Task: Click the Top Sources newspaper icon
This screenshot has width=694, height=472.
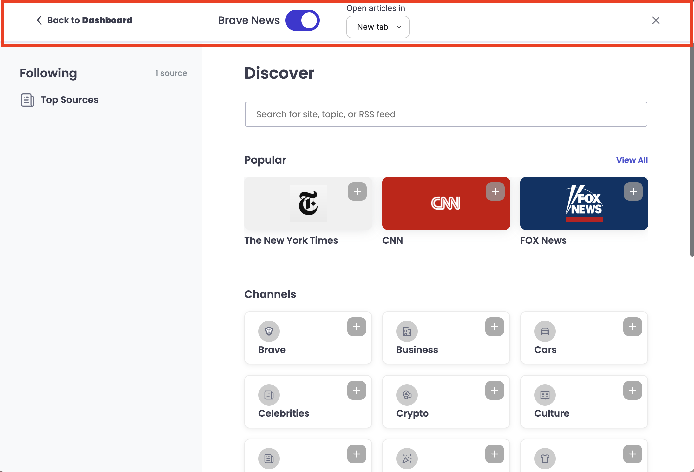Action: pos(27,100)
